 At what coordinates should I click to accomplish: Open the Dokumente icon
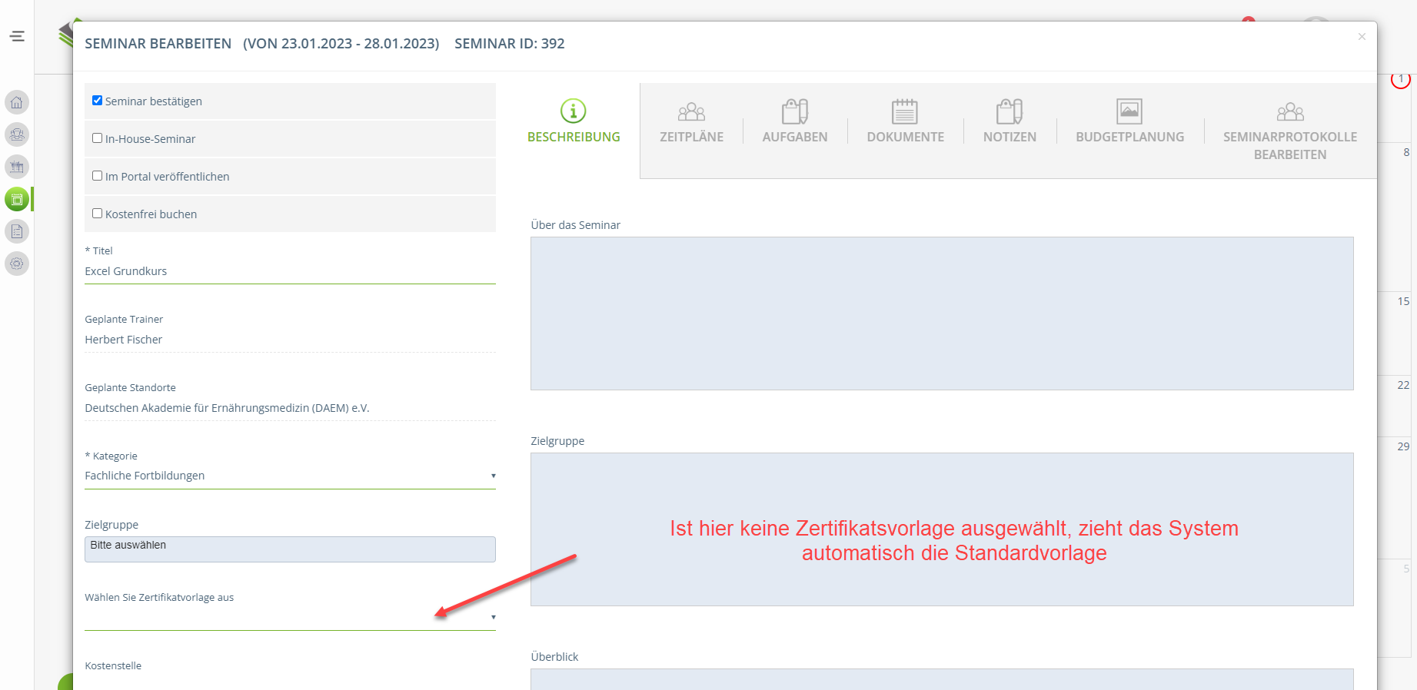pos(905,111)
